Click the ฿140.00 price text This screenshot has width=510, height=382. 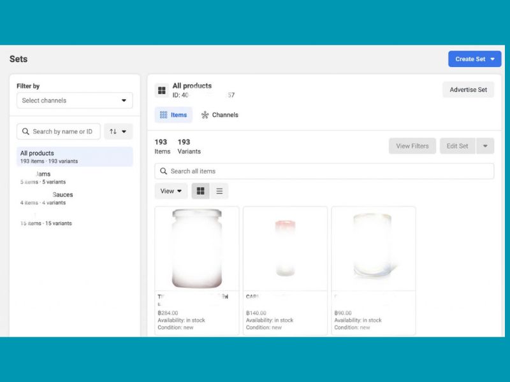[256, 313]
